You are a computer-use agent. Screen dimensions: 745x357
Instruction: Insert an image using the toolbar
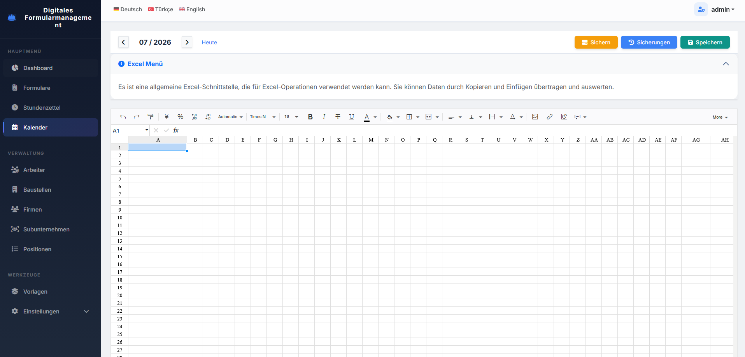click(535, 117)
